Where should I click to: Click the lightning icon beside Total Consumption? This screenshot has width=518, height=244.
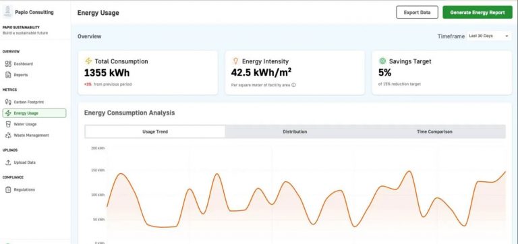coord(88,61)
